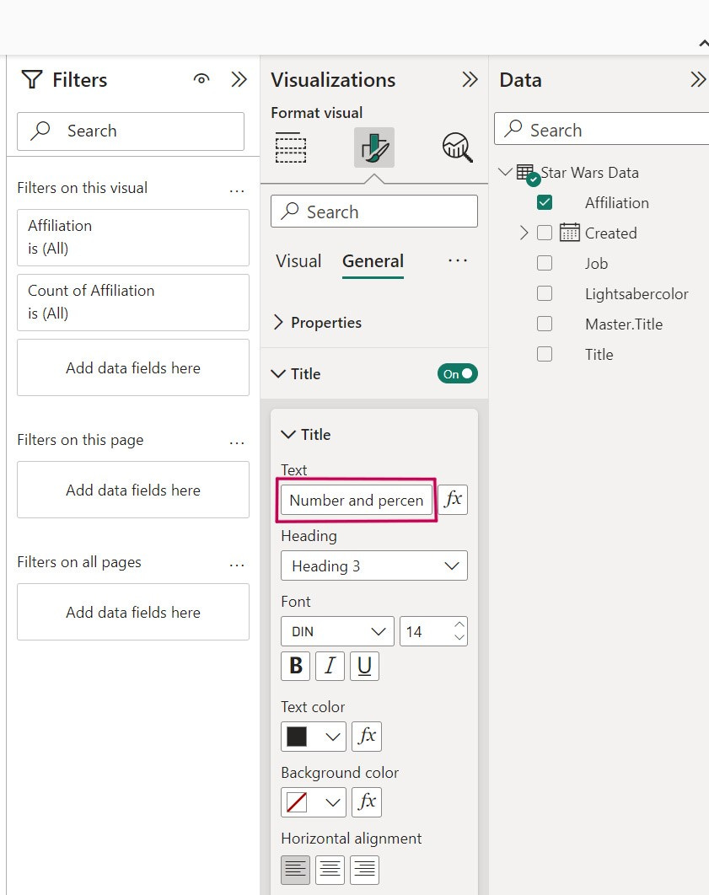Open more options for Filters on this page
The height and width of the screenshot is (895, 709).
[237, 442]
